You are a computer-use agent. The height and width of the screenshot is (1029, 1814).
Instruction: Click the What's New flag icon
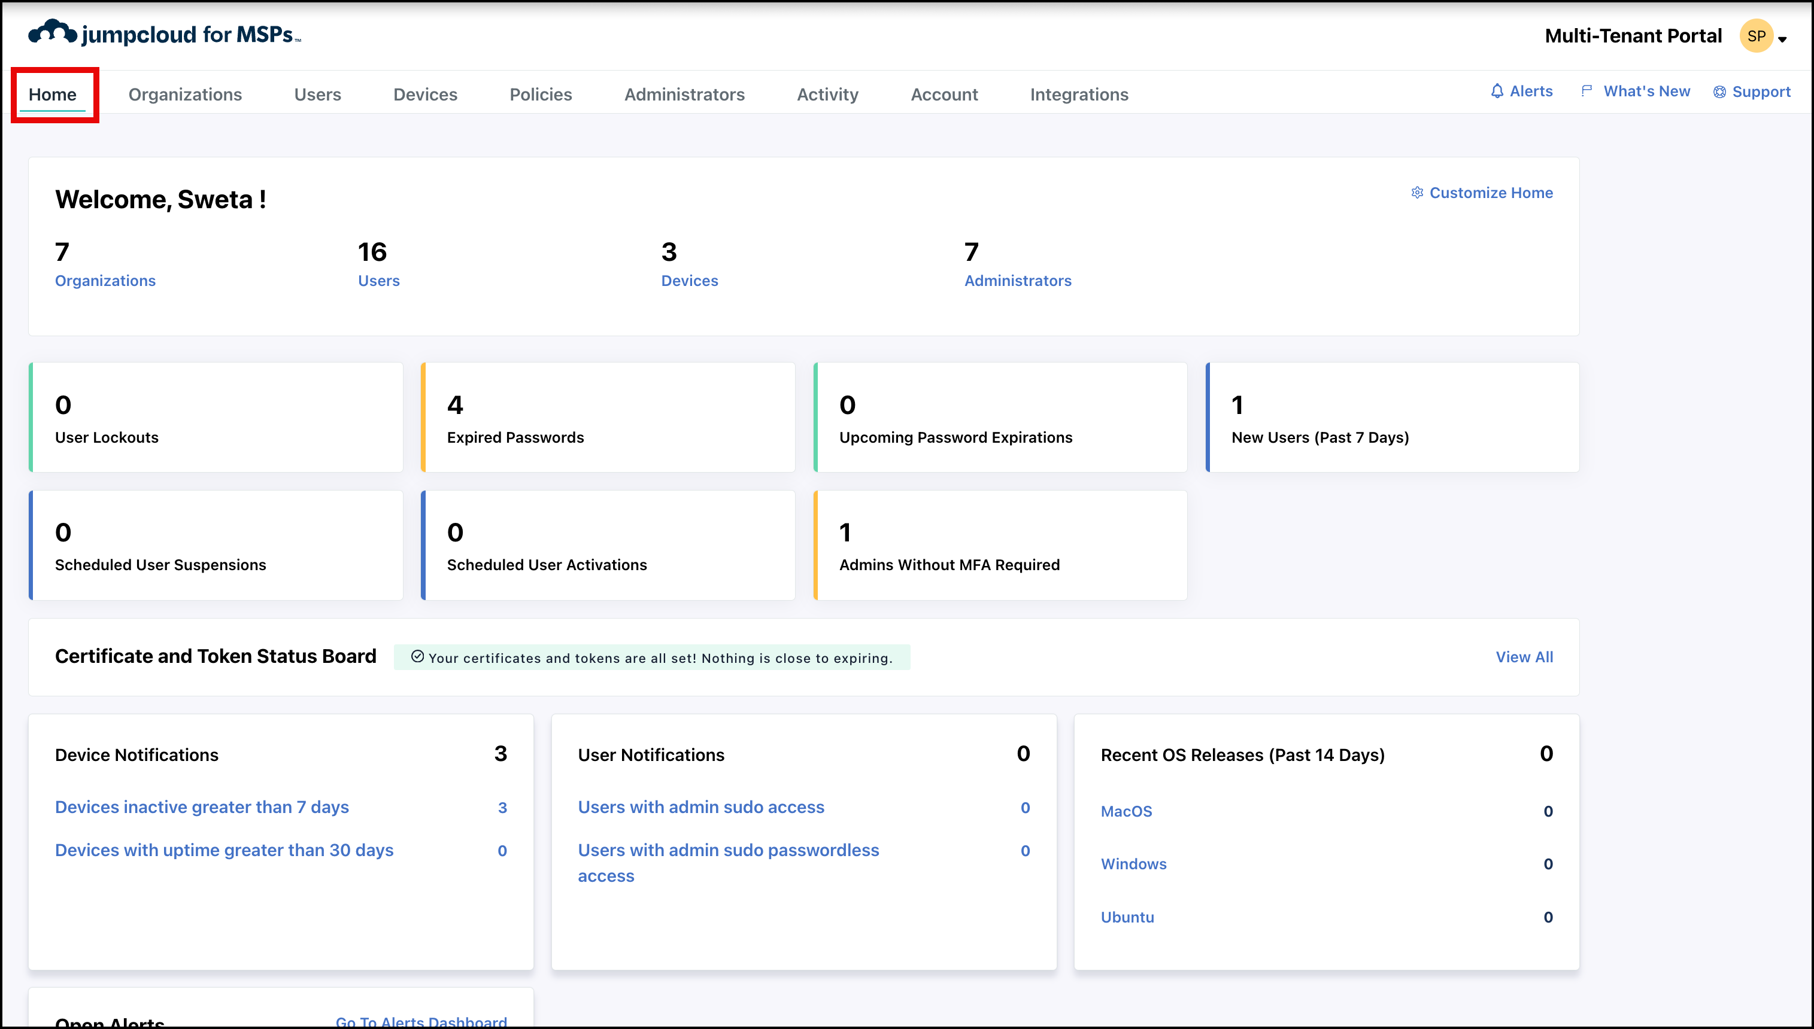tap(1587, 91)
